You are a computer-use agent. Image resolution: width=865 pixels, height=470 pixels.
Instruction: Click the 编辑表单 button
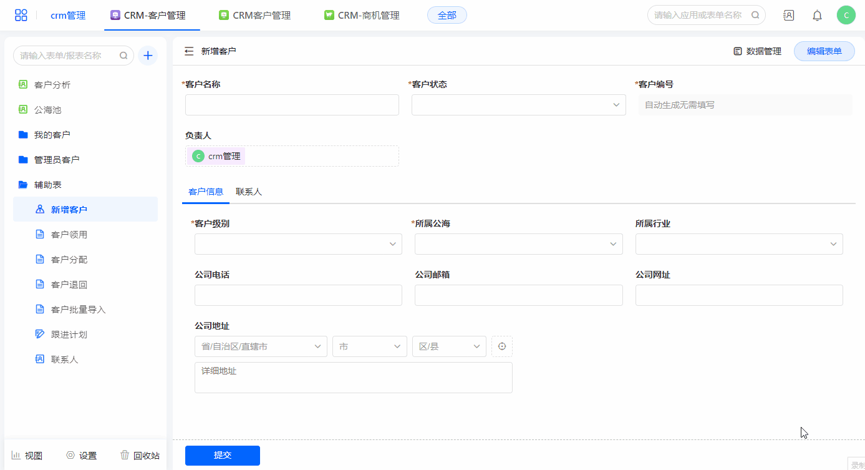(824, 51)
